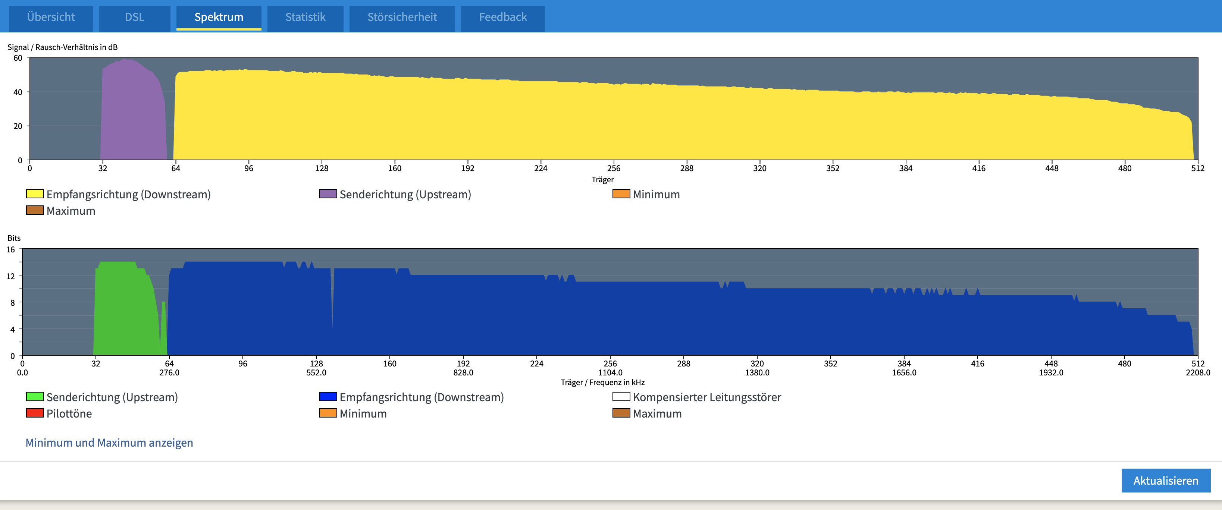Image resolution: width=1222 pixels, height=510 pixels.
Task: Click blue Downstream swatch in Bits legend
Action: (x=328, y=397)
